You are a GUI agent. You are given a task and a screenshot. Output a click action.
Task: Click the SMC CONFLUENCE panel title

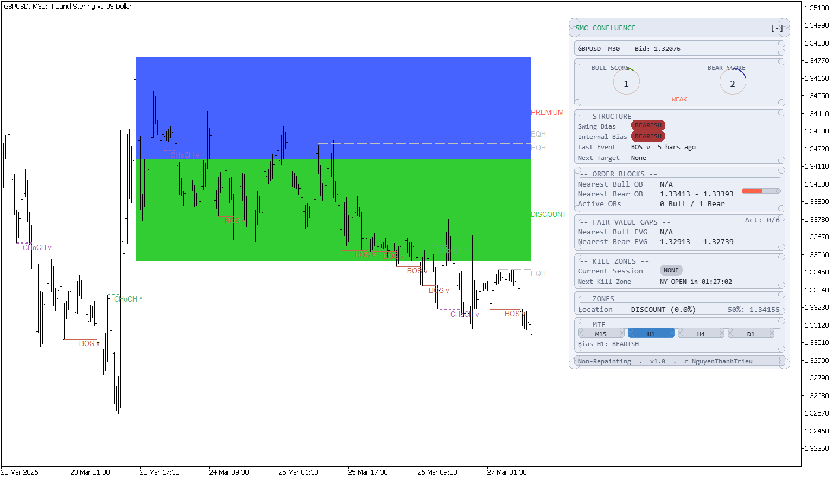coord(606,28)
